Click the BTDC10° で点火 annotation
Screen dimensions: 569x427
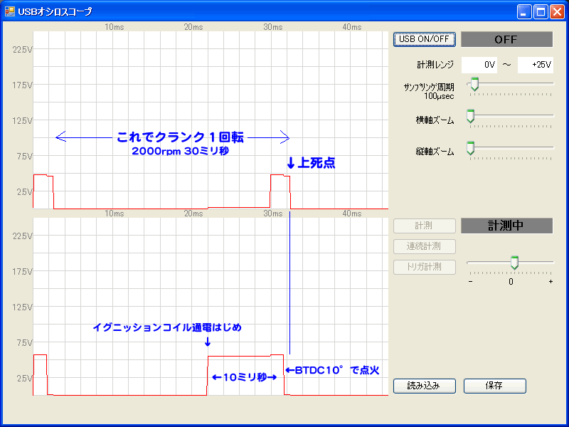pyautogui.click(x=336, y=370)
